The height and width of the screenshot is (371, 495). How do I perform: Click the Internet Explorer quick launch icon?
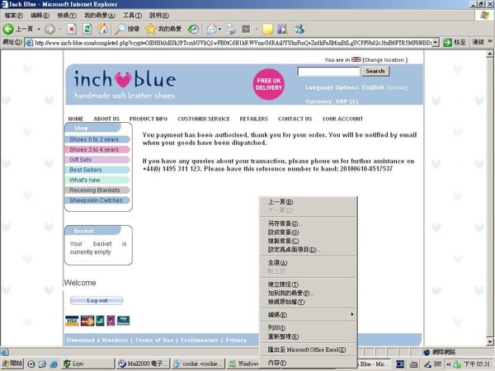point(54,364)
